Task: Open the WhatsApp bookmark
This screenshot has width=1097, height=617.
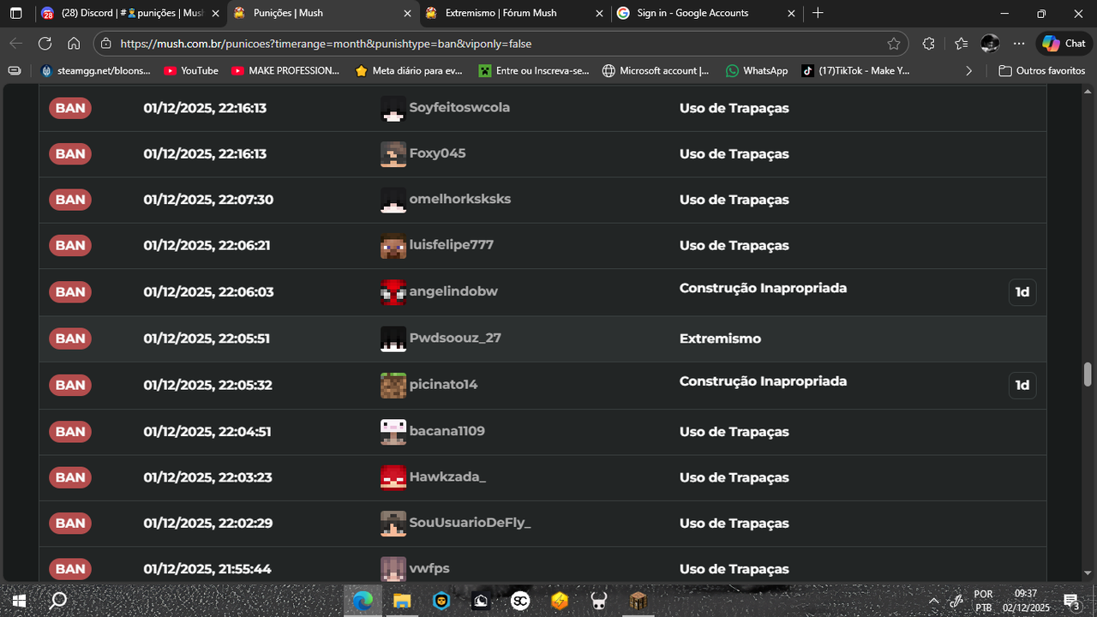Action: coord(757,71)
